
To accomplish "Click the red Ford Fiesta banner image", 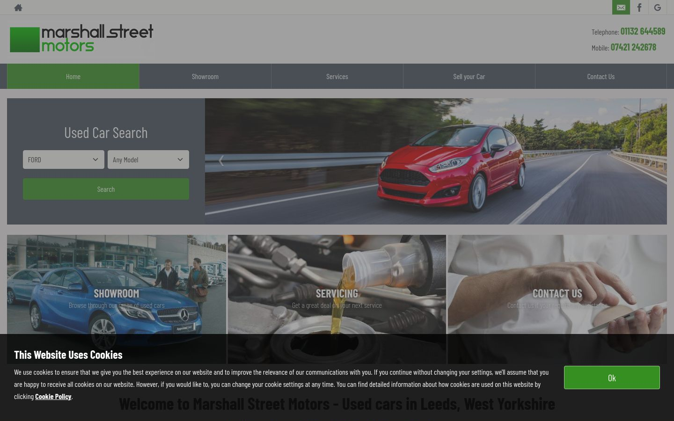I will click(x=436, y=161).
